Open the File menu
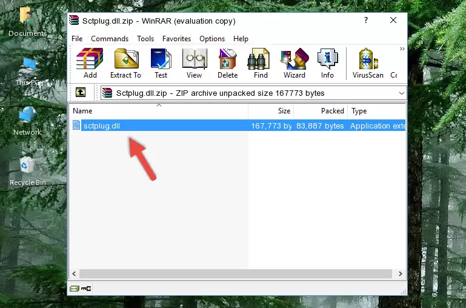The height and width of the screenshot is (308, 466). (x=77, y=39)
